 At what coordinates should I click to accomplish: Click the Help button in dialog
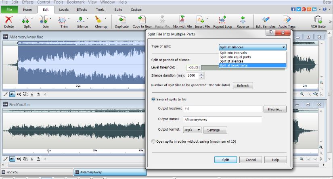(x=275, y=160)
